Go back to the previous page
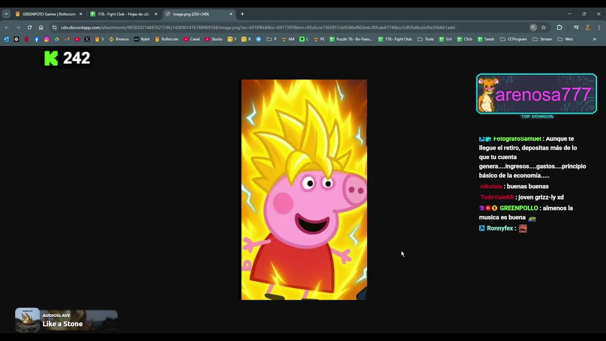Screen dimensions: 606x341 pyautogui.click(x=7, y=27)
